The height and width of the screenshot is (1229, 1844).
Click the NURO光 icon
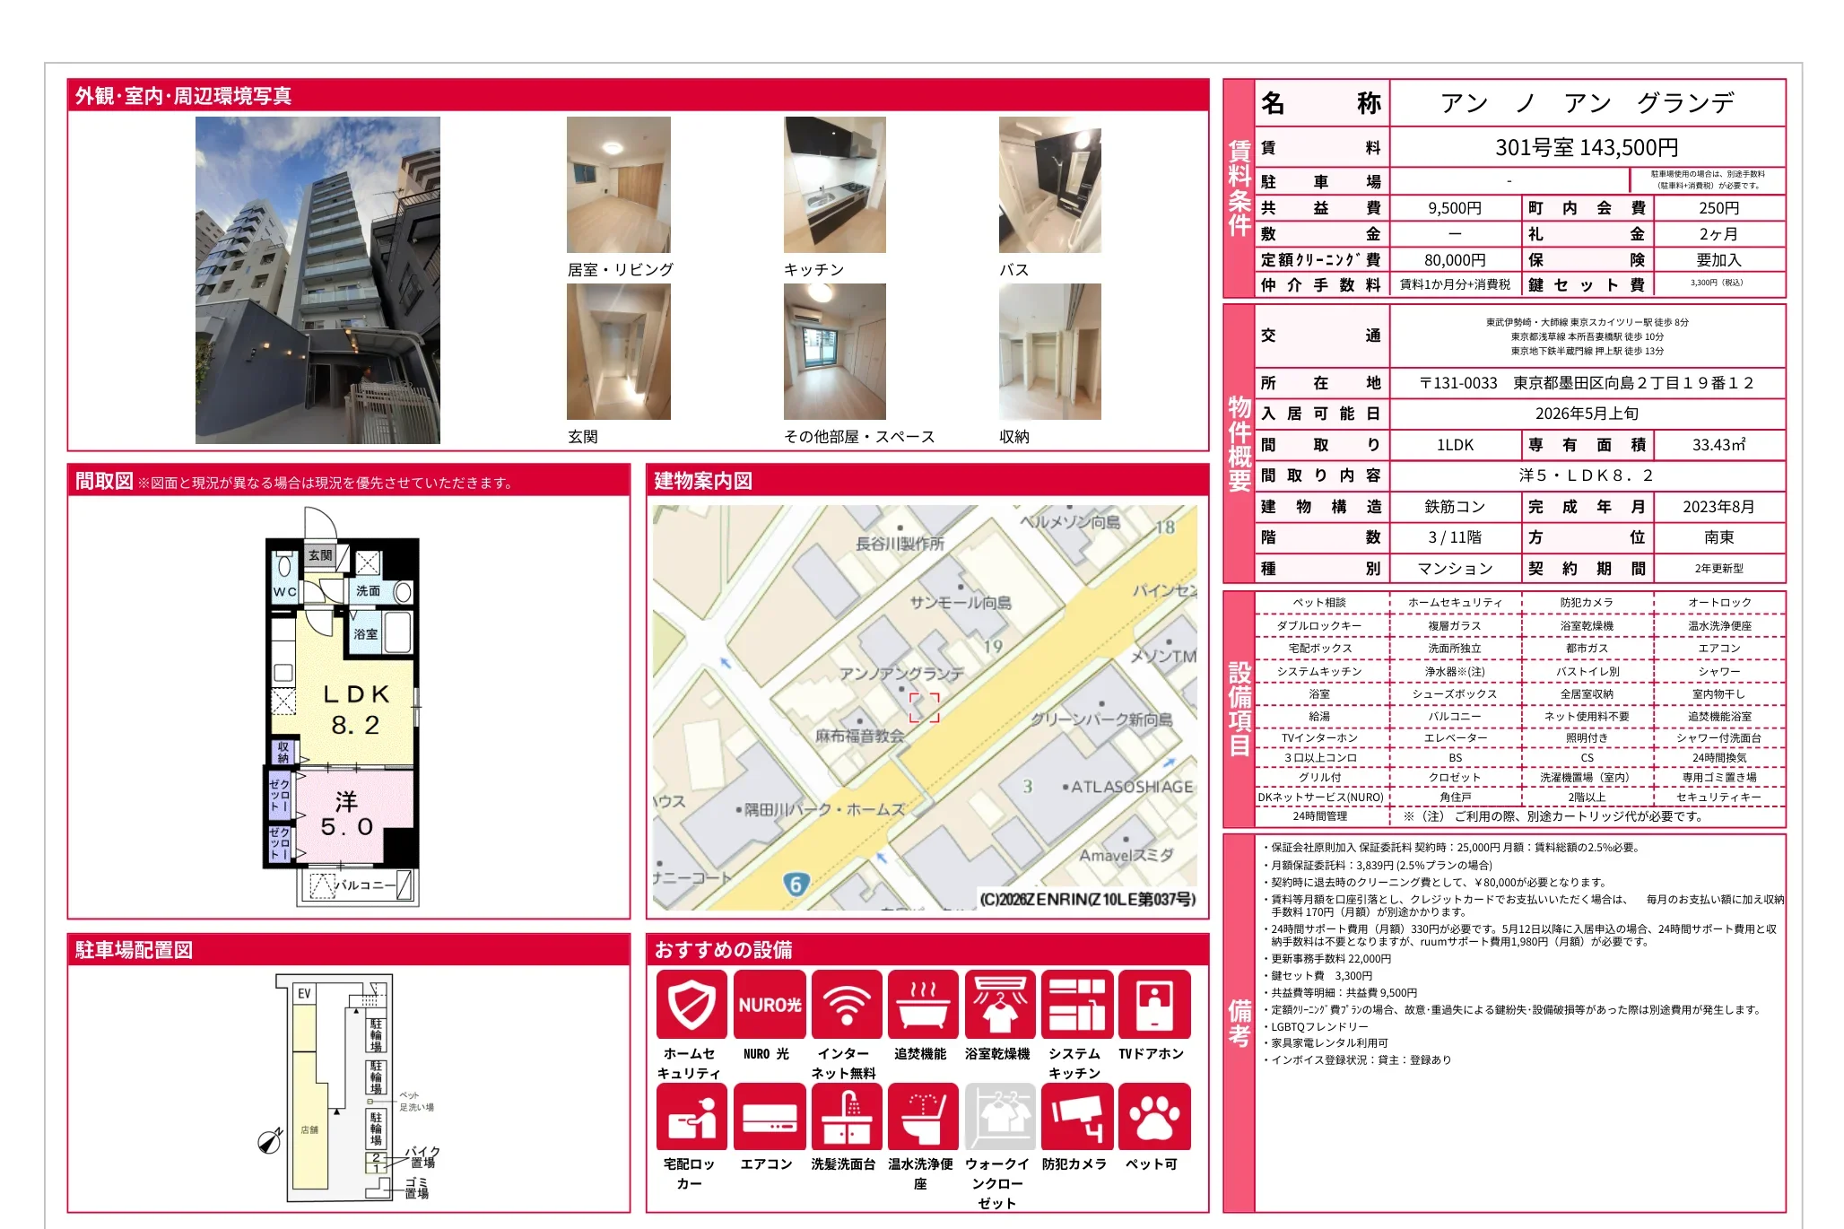[769, 1004]
